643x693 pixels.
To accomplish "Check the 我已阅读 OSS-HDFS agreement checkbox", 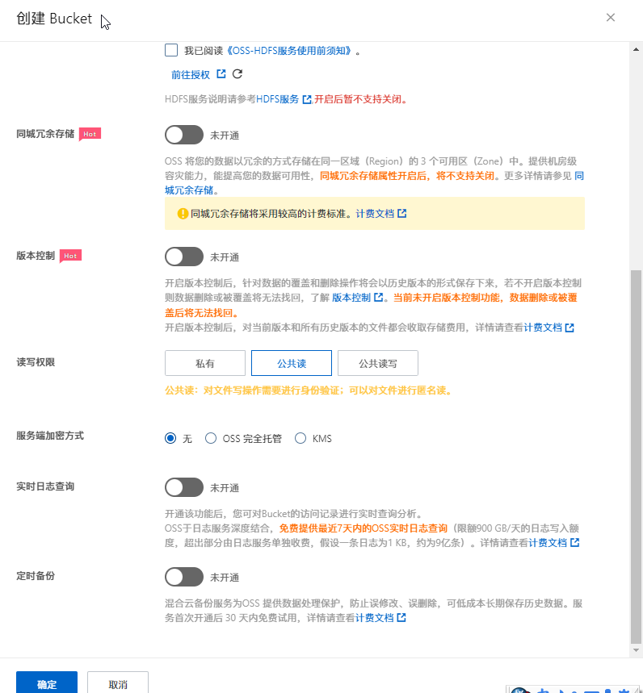I will pos(171,50).
